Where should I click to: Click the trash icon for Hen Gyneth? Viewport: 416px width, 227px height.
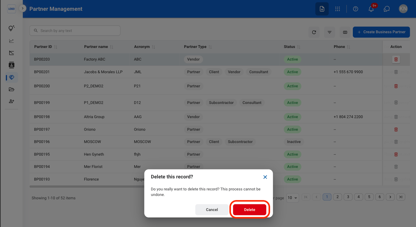click(396, 154)
